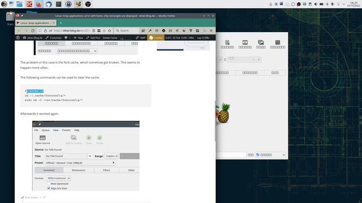362x203 pixels.
Task: Go back one page in Firefox
Action: 19,30
